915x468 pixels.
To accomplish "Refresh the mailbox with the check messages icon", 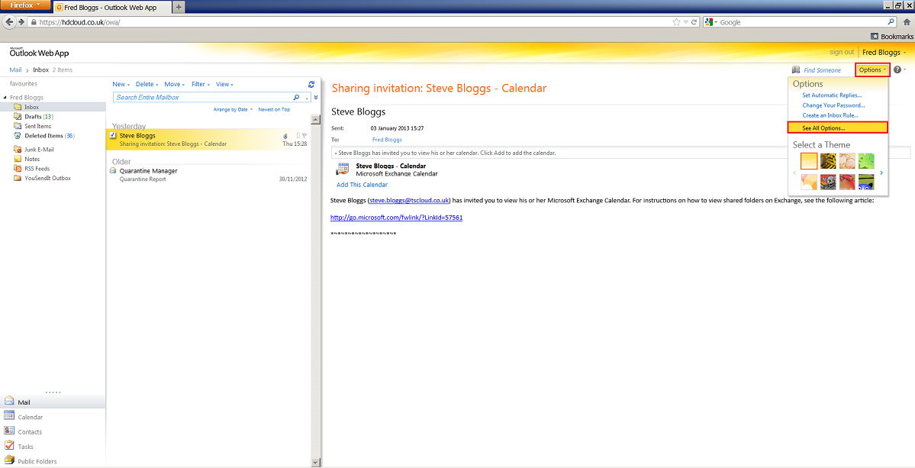I will point(311,85).
